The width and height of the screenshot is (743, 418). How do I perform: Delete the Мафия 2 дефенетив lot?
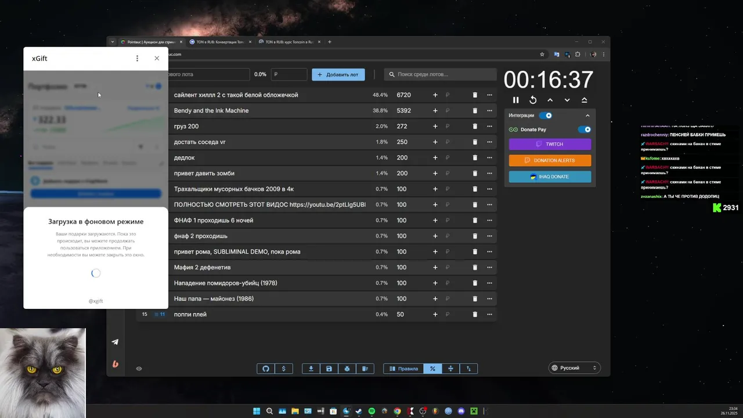tap(475, 267)
